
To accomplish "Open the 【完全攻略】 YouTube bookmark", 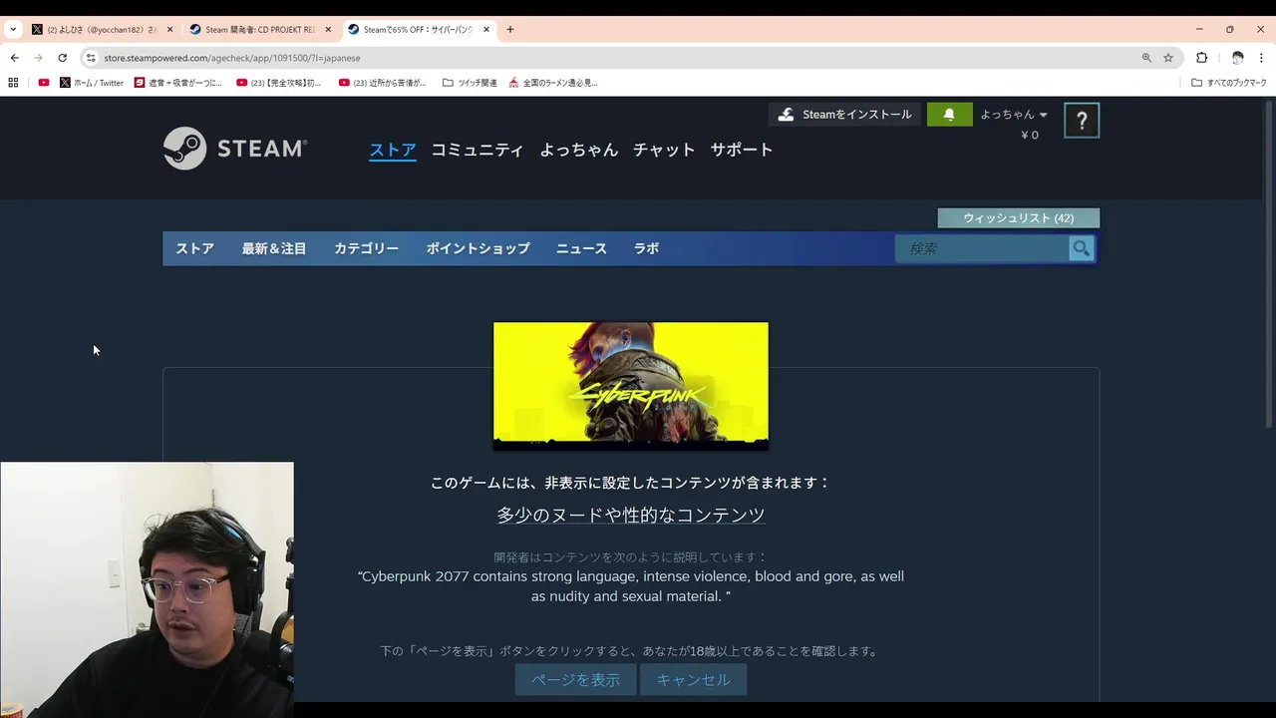I will (279, 83).
